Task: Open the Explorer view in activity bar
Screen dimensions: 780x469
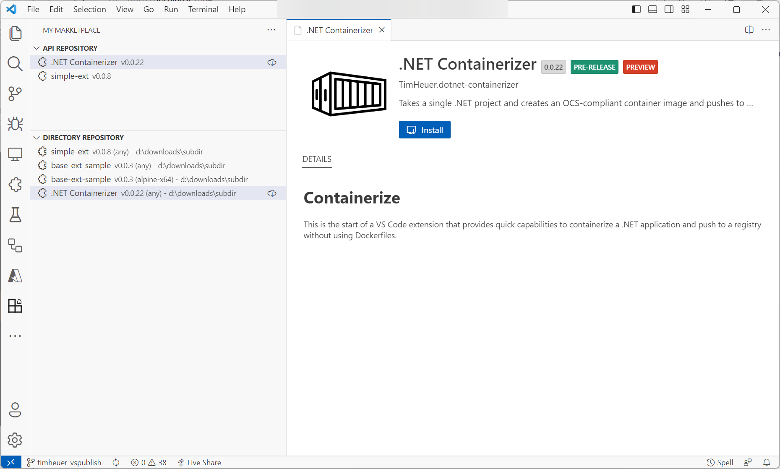Action: tap(15, 34)
